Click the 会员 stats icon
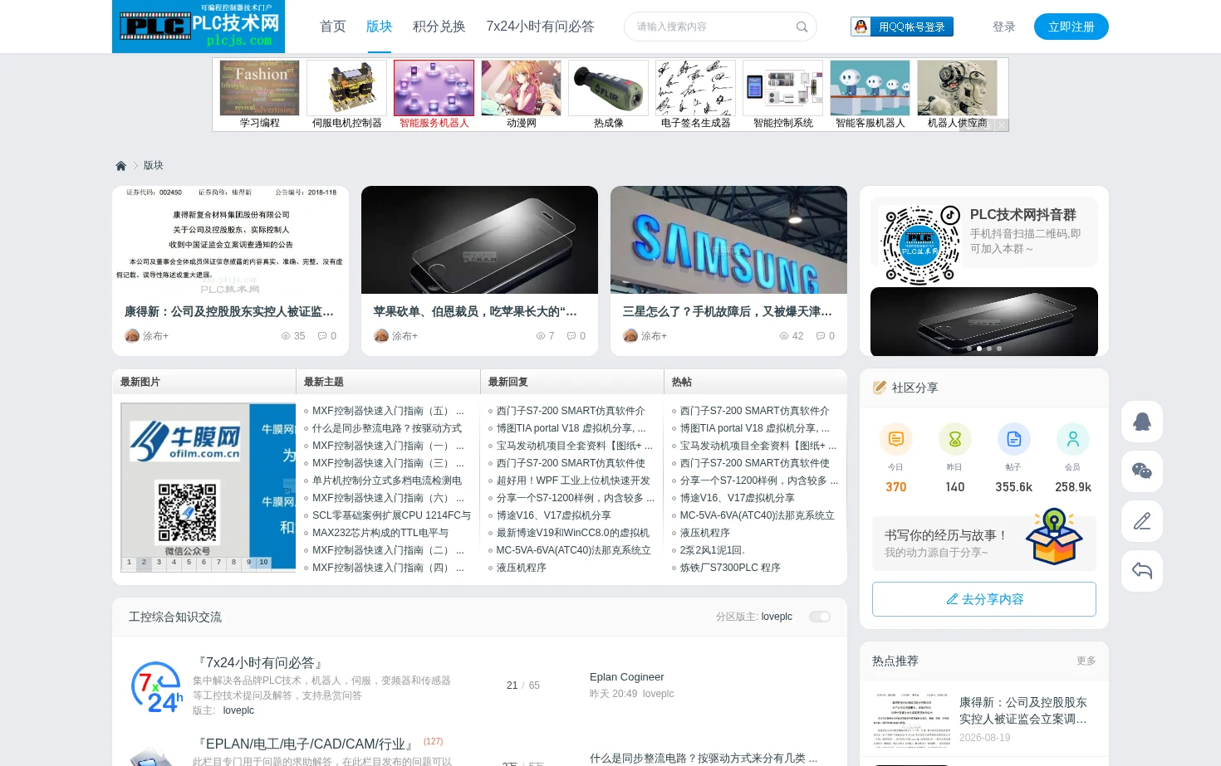1221x766 pixels. pyautogui.click(x=1073, y=439)
